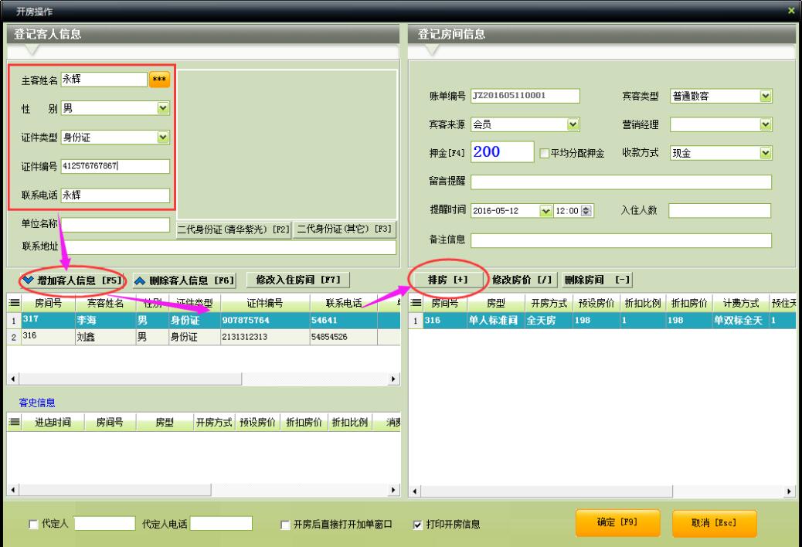Click 进店时间 column header in guest history
The image size is (802, 547).
pos(53,423)
